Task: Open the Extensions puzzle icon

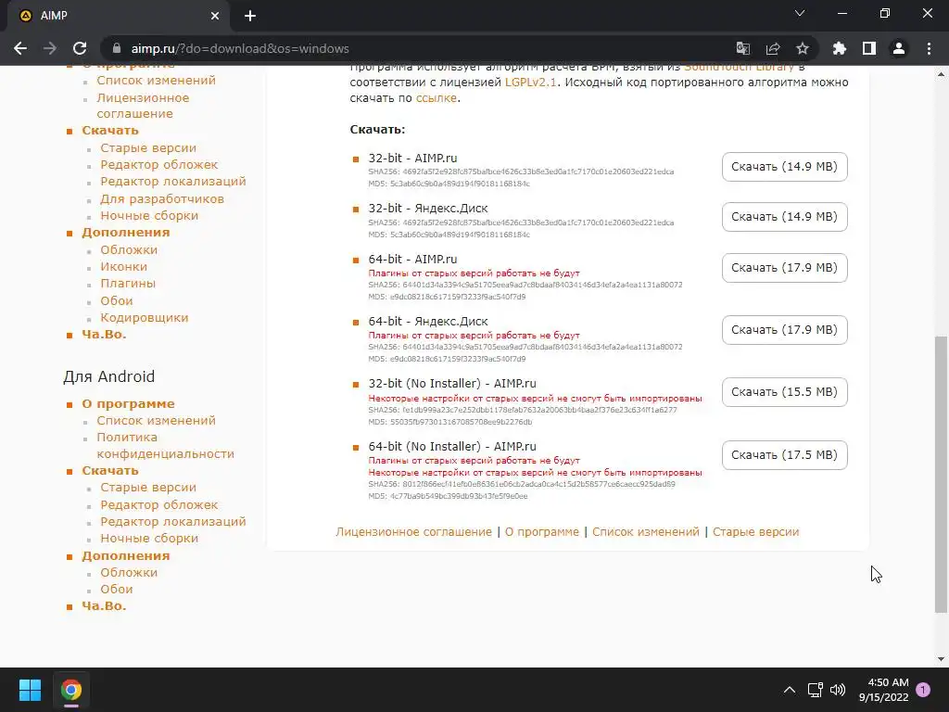Action: pos(840,48)
